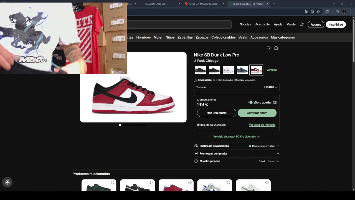Open the Tamaño size dropdown UE 40.5
The height and width of the screenshot is (200, 355).
[237, 87]
